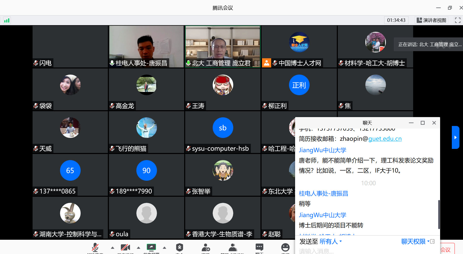Restore down the 腾讯会议 main window
The width and height of the screenshot is (463, 254).
(450, 8)
